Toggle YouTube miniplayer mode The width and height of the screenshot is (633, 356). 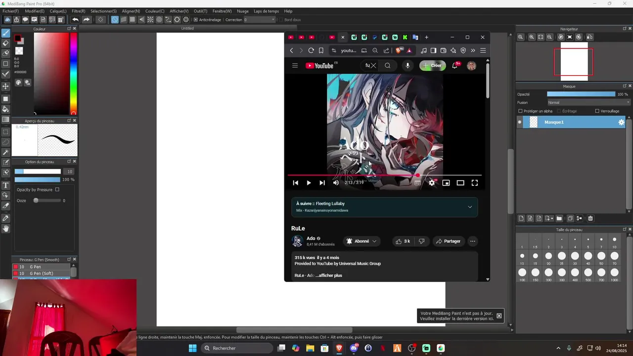(x=446, y=183)
